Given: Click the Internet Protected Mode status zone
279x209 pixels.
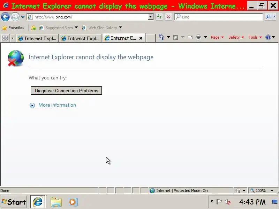Looking at the screenshot, I should pos(191,191).
